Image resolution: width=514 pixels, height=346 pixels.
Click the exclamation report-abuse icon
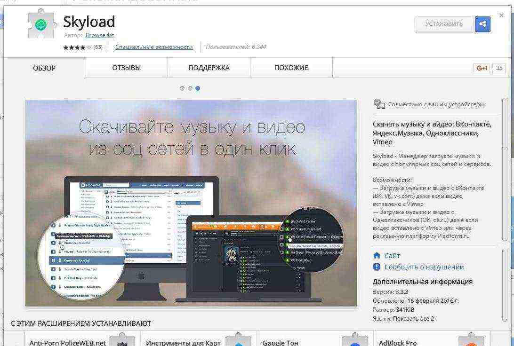point(377,267)
